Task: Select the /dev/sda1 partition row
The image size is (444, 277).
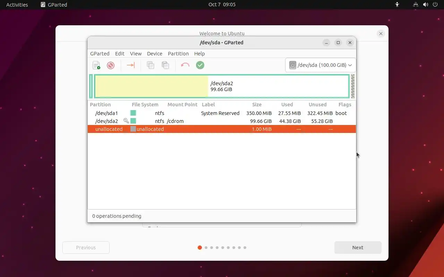Action: coord(222,113)
